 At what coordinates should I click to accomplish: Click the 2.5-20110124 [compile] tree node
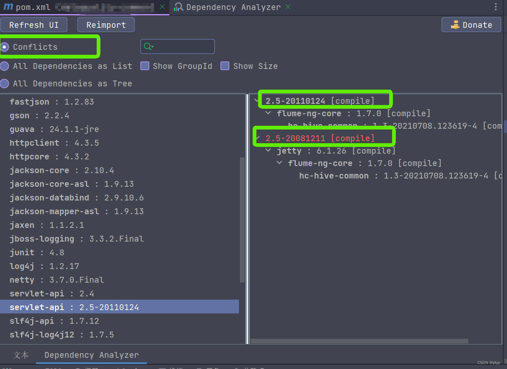(x=320, y=101)
